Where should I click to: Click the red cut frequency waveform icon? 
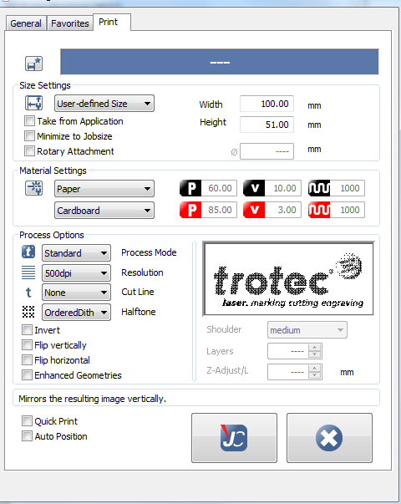(319, 210)
